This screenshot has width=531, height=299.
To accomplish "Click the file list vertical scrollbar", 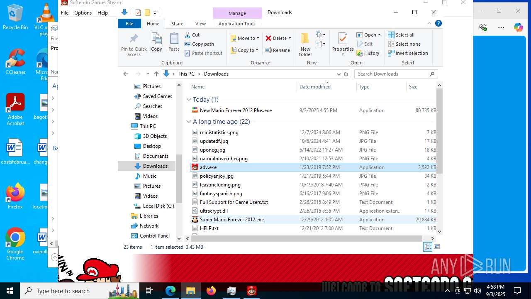I will (x=439, y=131).
